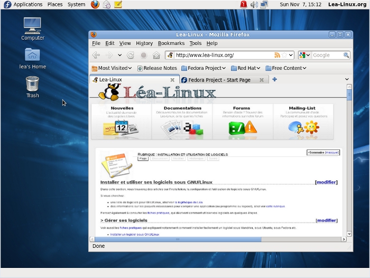
Task: Expand the Fedora Project bookmark folder
Action: [x=203, y=68]
